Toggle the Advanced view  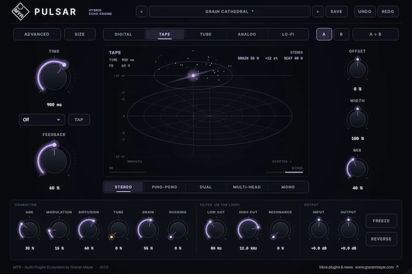tap(37, 34)
